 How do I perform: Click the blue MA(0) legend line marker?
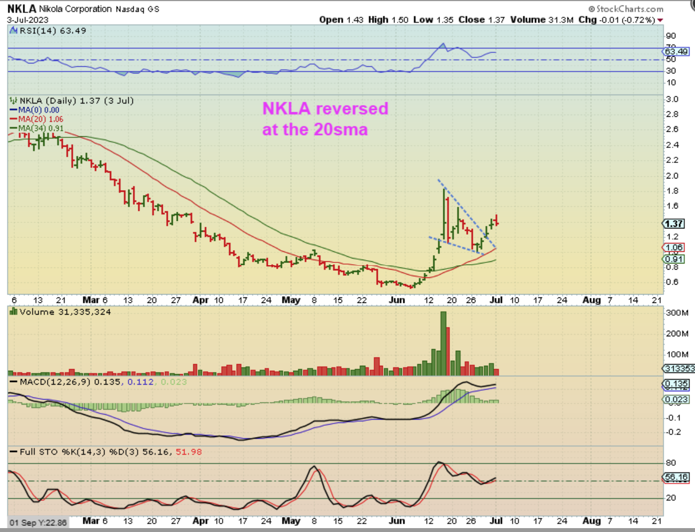click(x=14, y=110)
